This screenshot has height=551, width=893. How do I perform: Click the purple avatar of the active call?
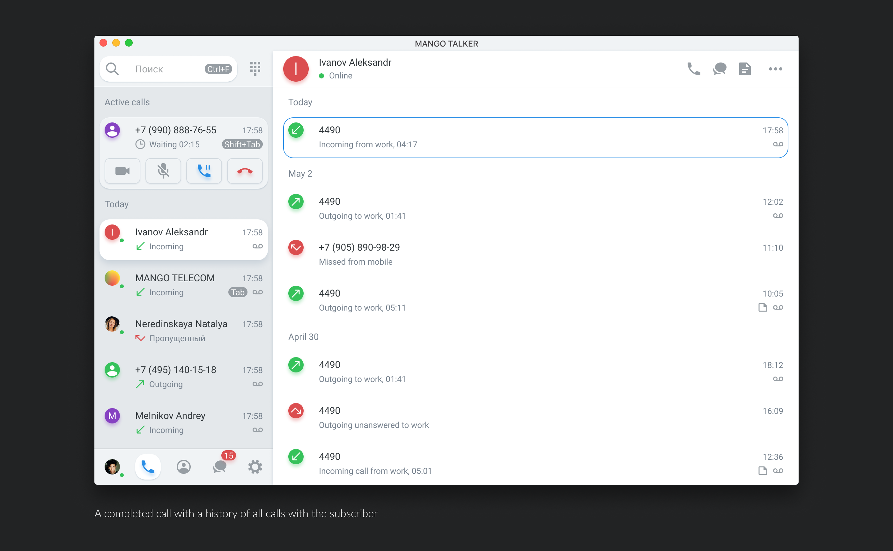tap(112, 130)
